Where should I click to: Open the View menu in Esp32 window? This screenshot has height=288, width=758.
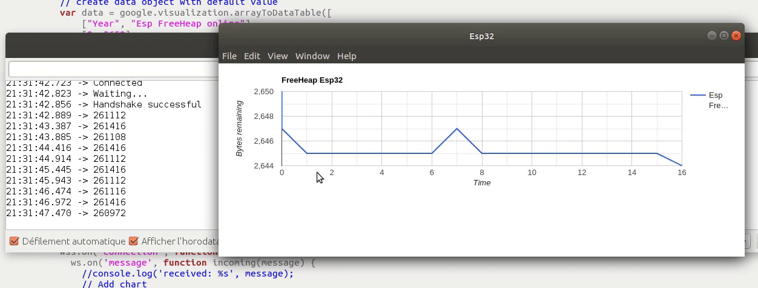tap(278, 56)
